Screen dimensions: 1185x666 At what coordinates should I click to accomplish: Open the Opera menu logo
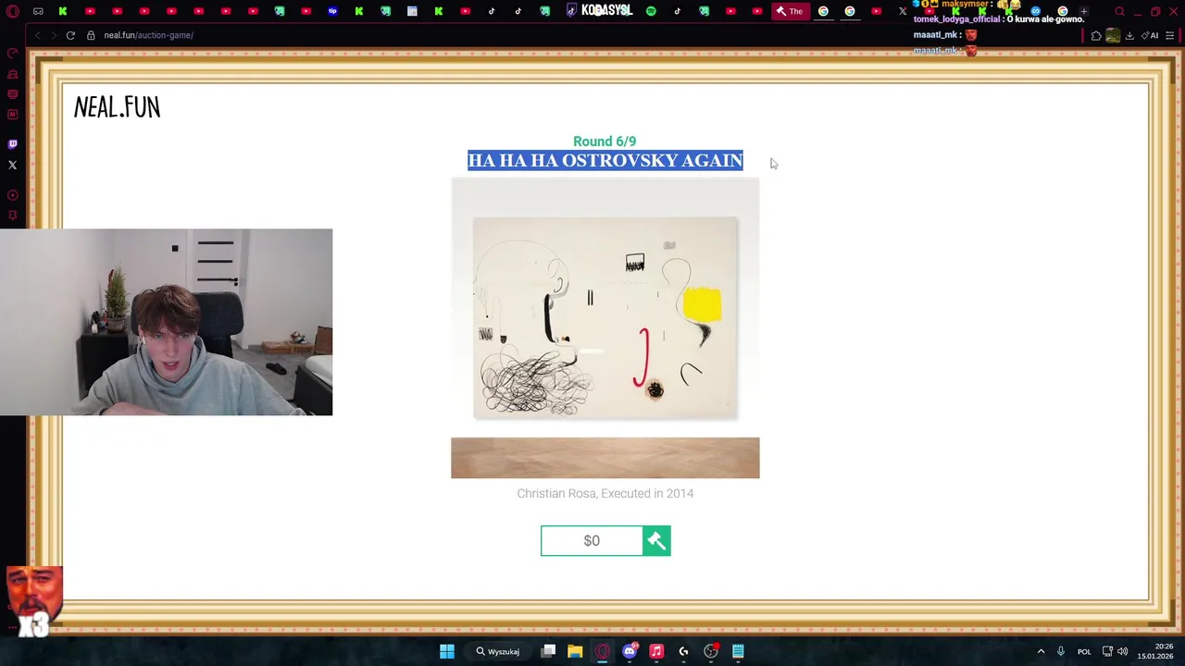click(x=12, y=11)
